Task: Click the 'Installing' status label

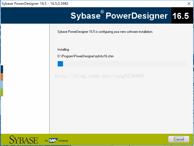Action: (63, 50)
